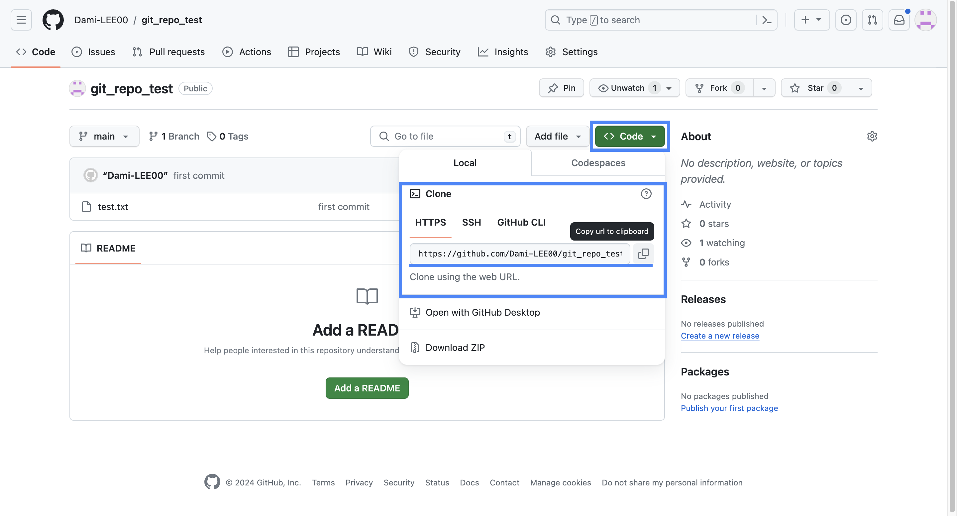Click the commit author avatar for Dami-LEE00
This screenshot has height=516, width=957.
90,175
